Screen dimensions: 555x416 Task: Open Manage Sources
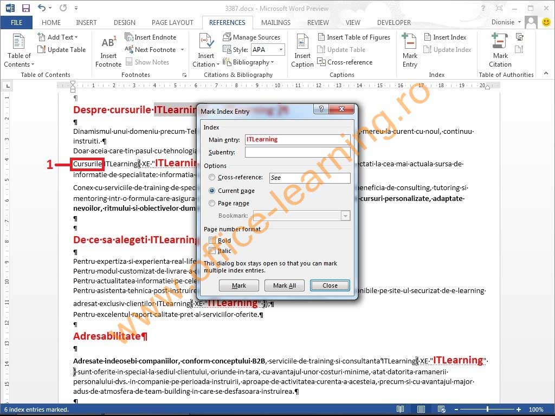tap(251, 37)
